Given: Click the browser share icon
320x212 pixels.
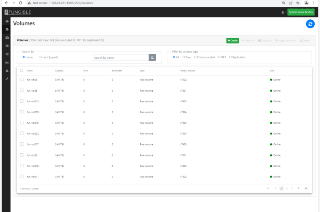Looking at the screenshot, I should (x=290, y=3).
